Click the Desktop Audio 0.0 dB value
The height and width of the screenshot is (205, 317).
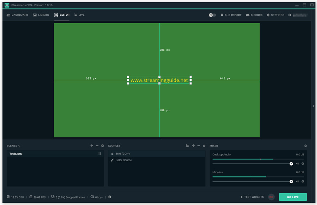pyautogui.click(x=300, y=155)
